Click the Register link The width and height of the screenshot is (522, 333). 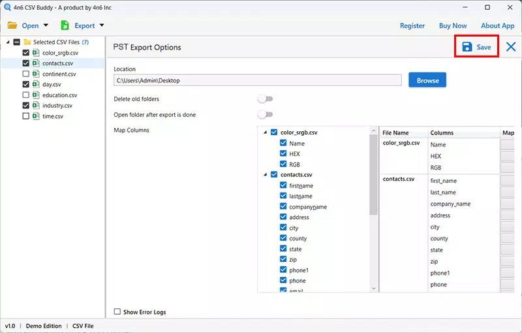pos(412,25)
